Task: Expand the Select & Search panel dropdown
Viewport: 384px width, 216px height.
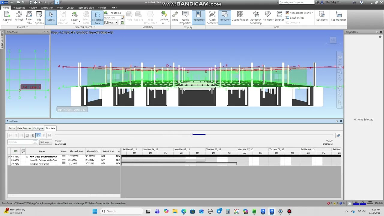Action: tap(85, 27)
